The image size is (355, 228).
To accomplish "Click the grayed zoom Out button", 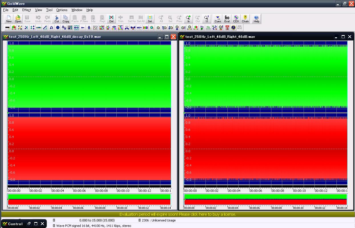I will click(x=197, y=19).
